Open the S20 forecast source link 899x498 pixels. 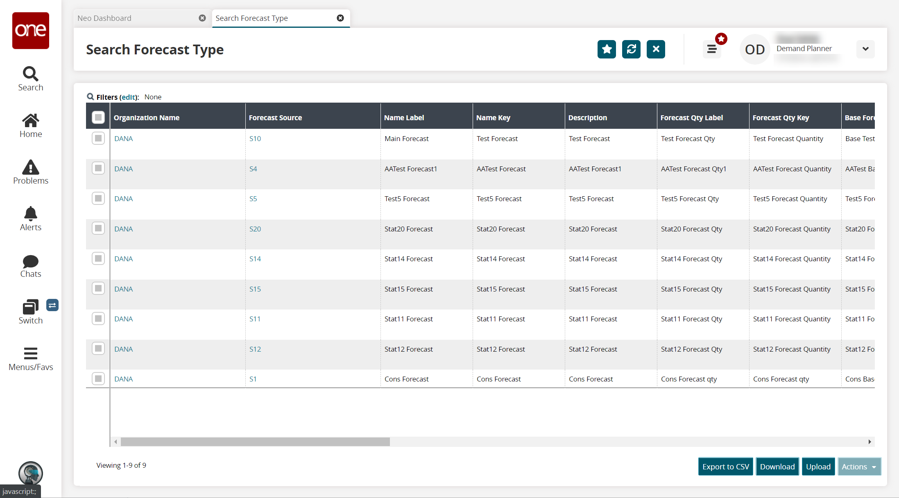click(x=255, y=229)
